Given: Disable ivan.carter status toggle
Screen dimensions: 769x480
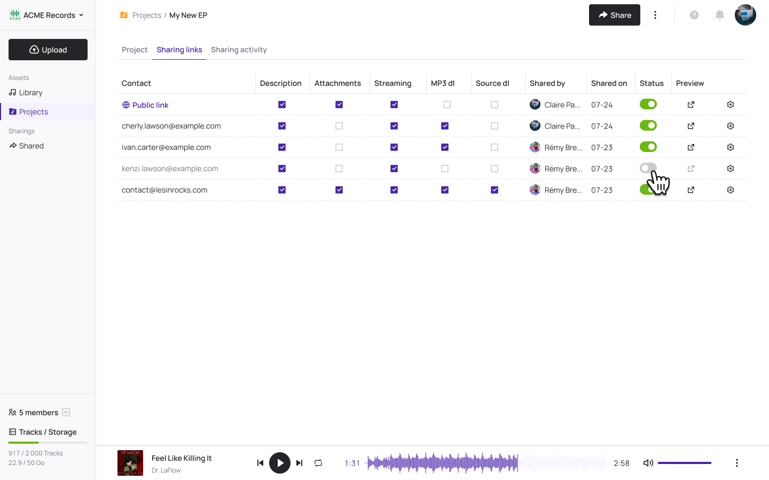Looking at the screenshot, I should 648,147.
